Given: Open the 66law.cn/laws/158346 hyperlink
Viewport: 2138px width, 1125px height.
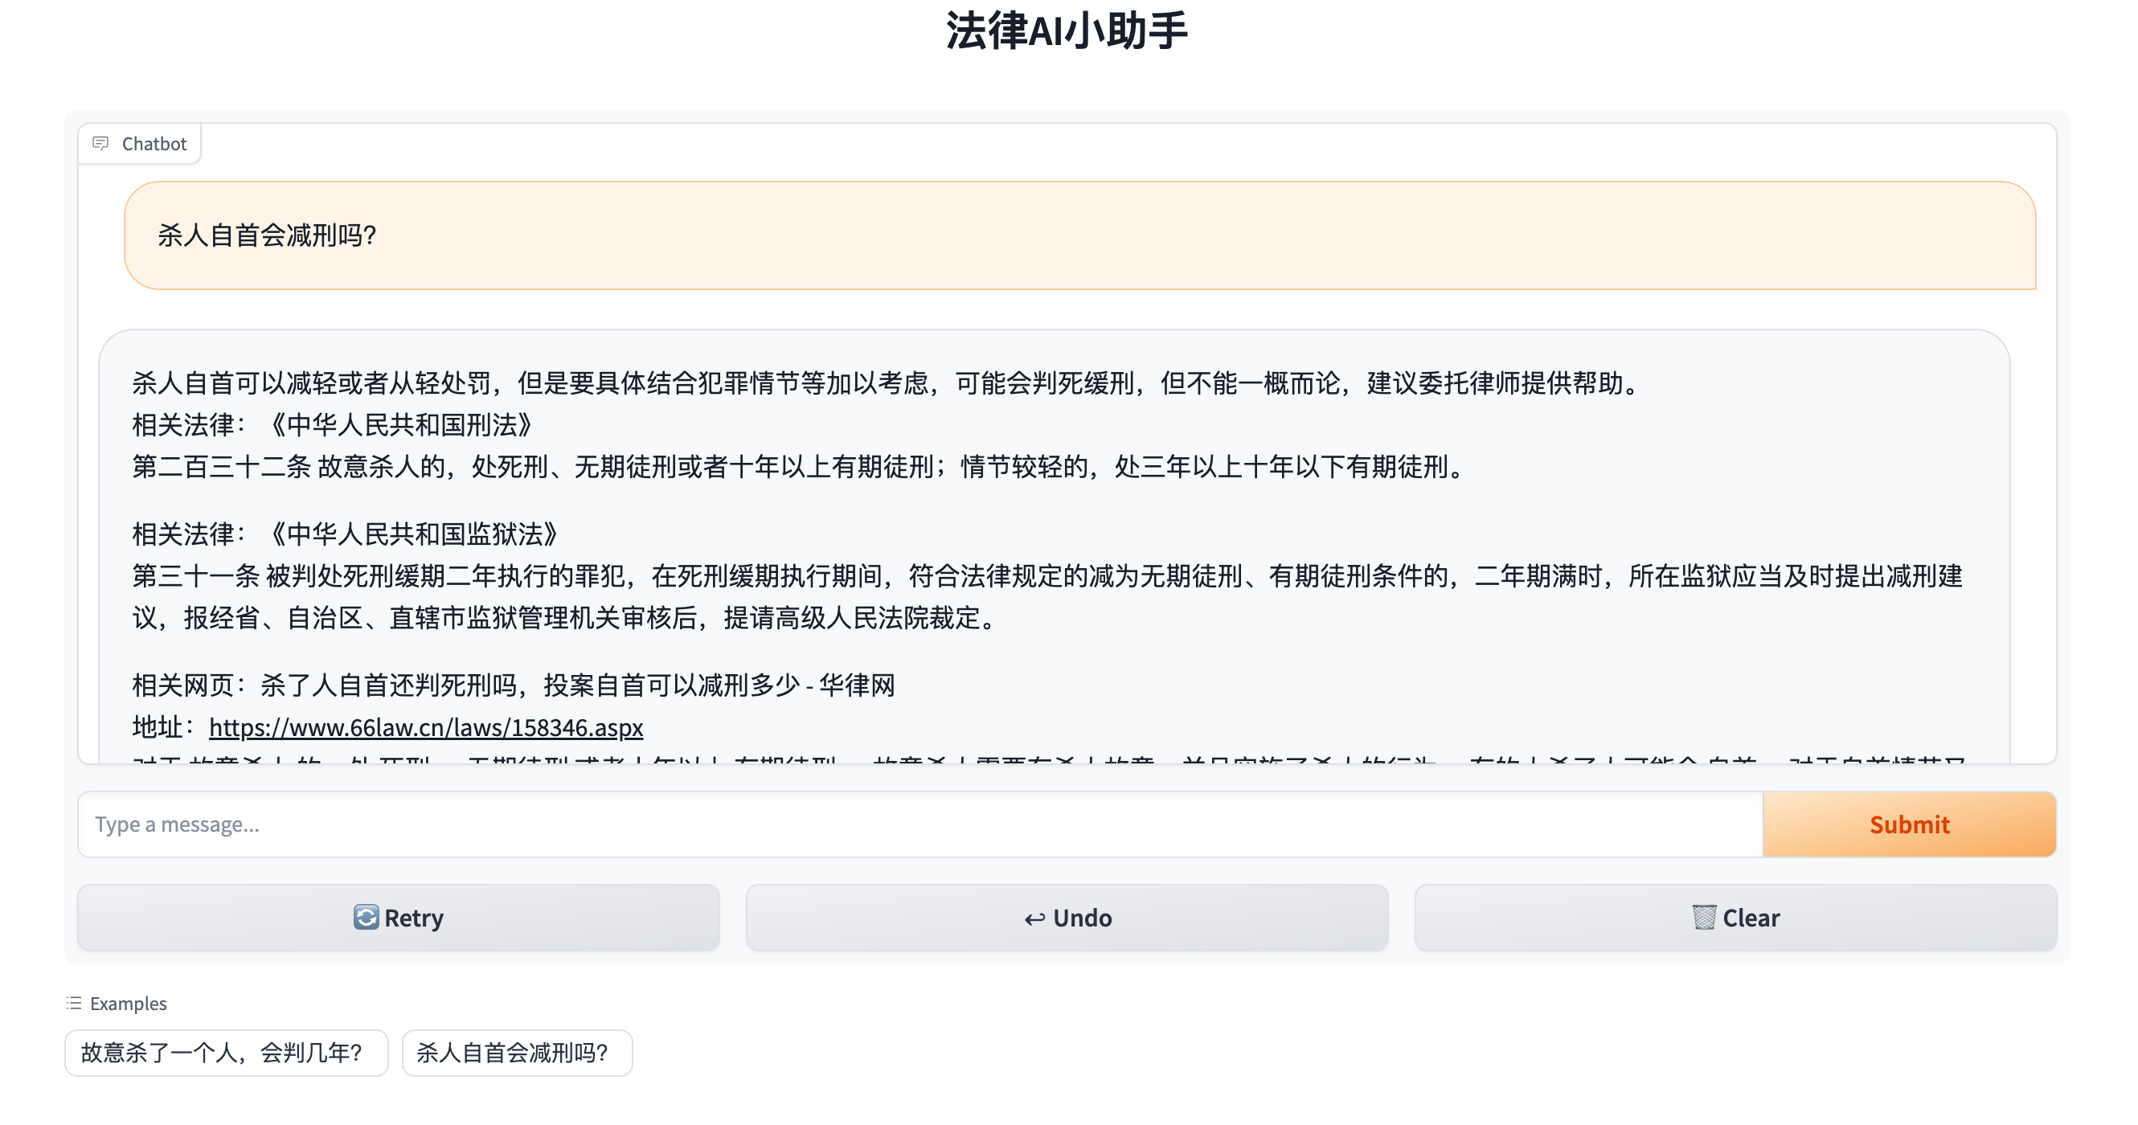Looking at the screenshot, I should click(426, 727).
